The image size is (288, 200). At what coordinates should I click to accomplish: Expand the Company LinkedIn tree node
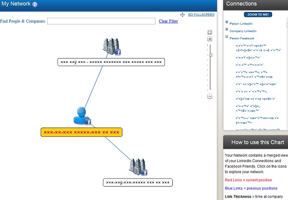coord(227,29)
